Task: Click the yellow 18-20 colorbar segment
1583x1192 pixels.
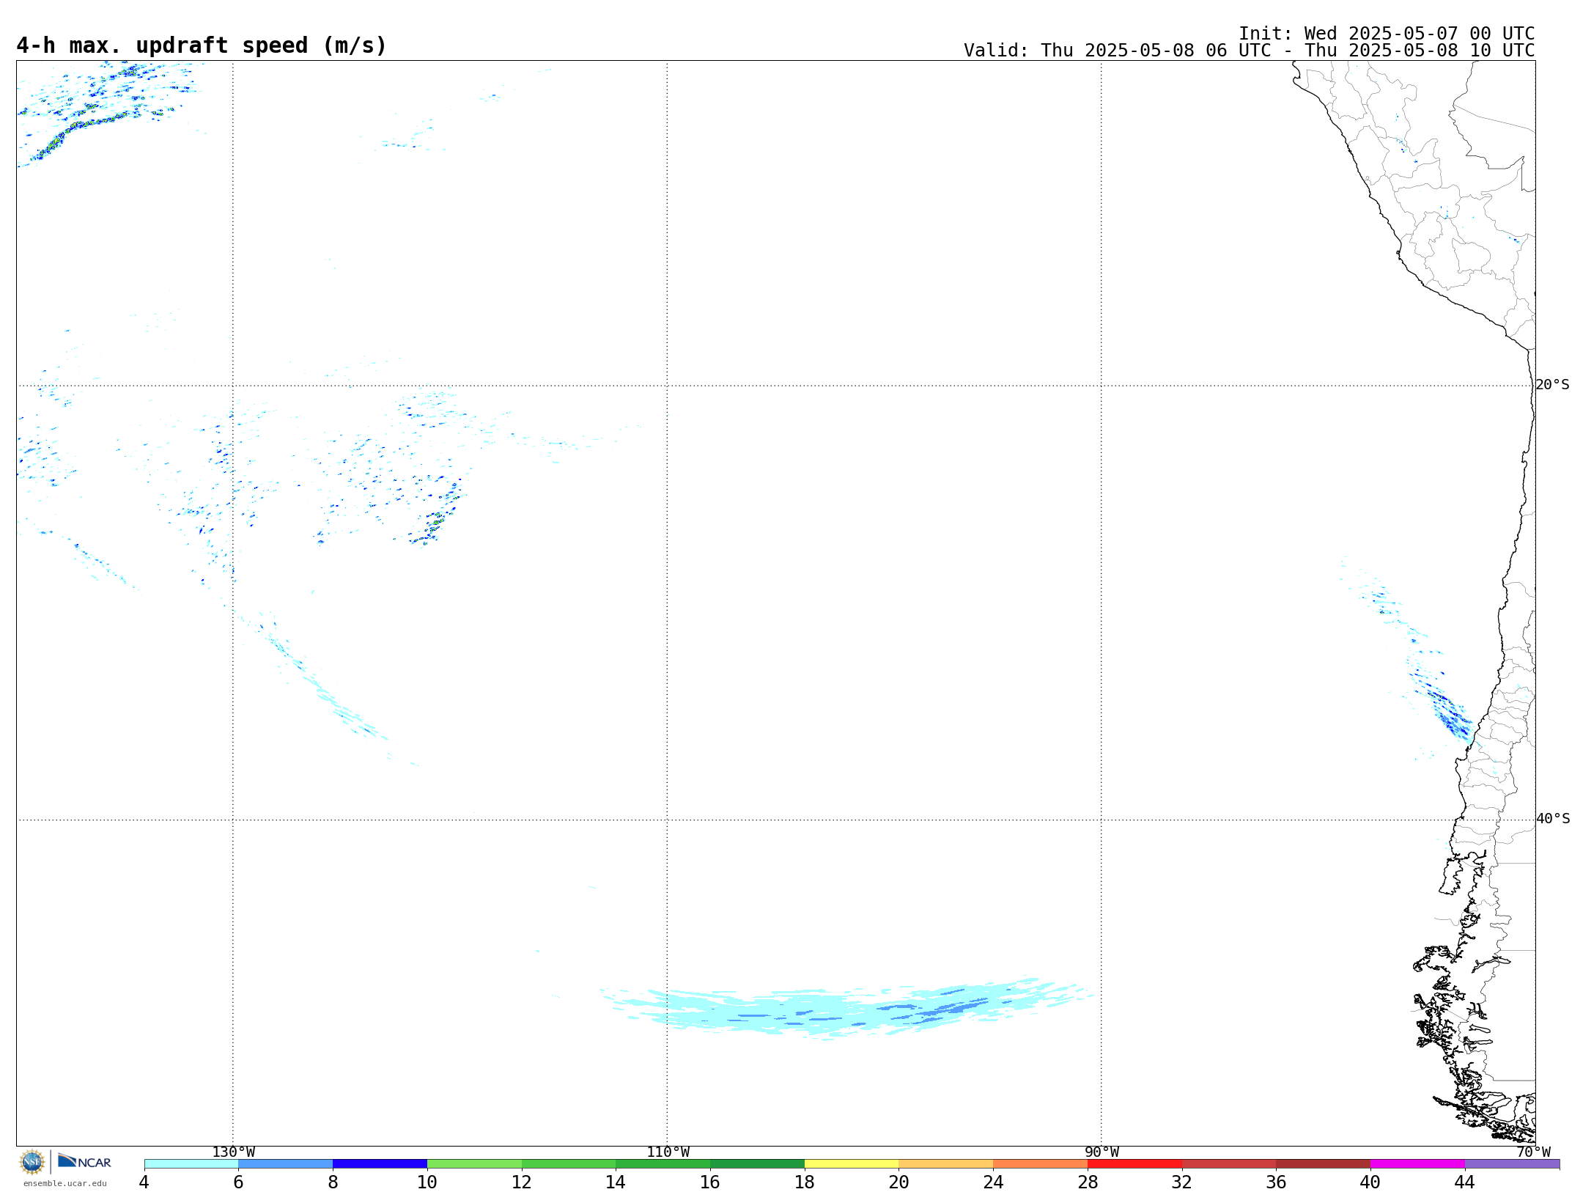Action: pyautogui.click(x=852, y=1164)
